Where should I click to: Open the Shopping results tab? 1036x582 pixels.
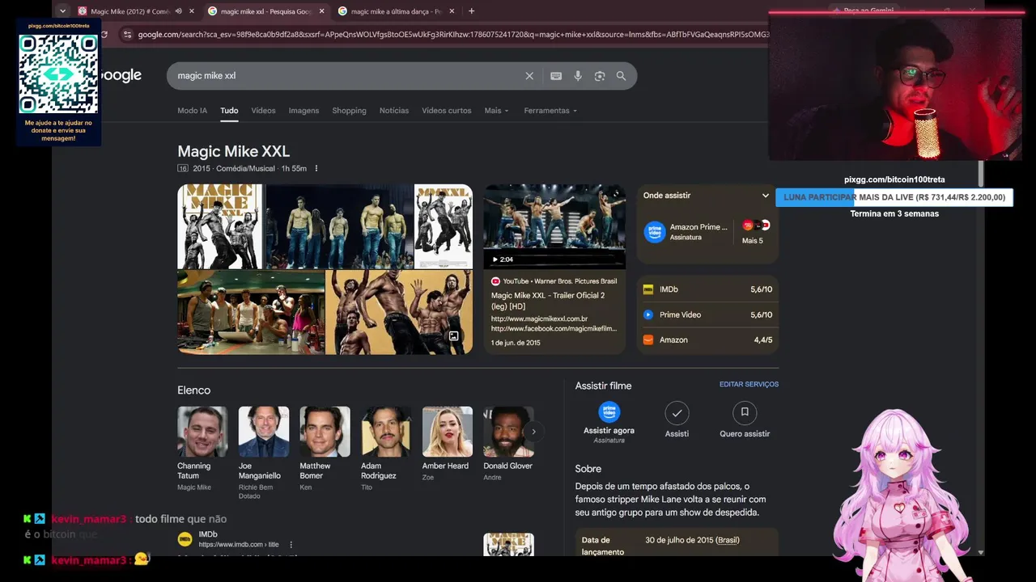[x=349, y=111]
